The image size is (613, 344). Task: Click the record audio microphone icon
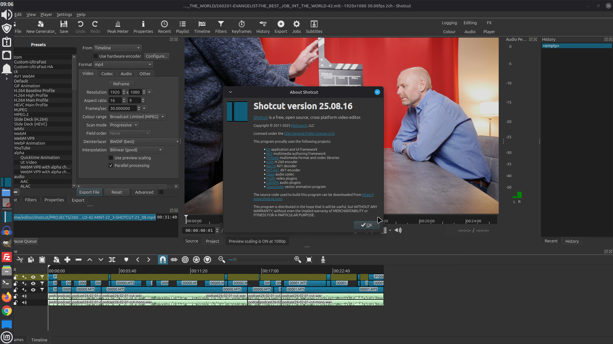click(323, 260)
